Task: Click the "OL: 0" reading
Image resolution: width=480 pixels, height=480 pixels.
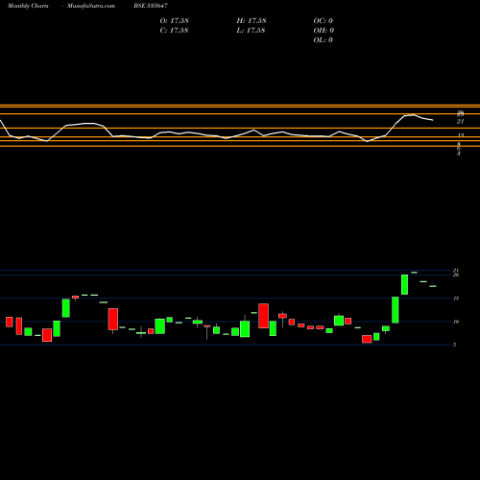Action: [324, 40]
